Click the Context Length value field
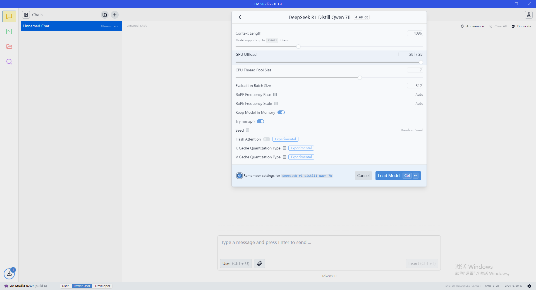This screenshot has width=536, height=290. (415, 33)
